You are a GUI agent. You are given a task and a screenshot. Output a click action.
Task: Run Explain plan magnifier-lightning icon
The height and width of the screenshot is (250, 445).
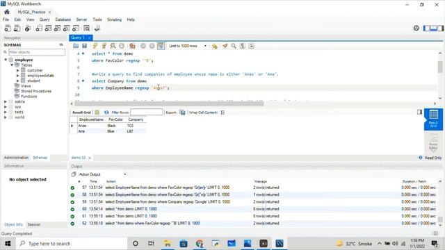tap(113, 46)
